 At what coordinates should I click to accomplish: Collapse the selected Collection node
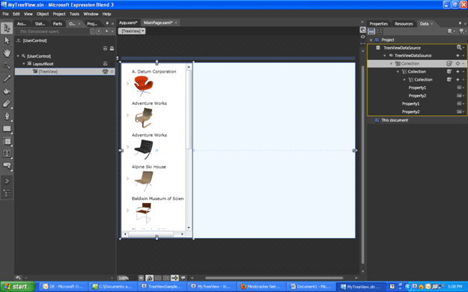392,64
